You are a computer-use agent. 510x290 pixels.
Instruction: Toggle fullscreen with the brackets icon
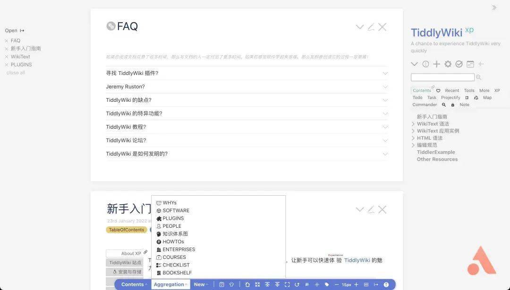click(287, 284)
